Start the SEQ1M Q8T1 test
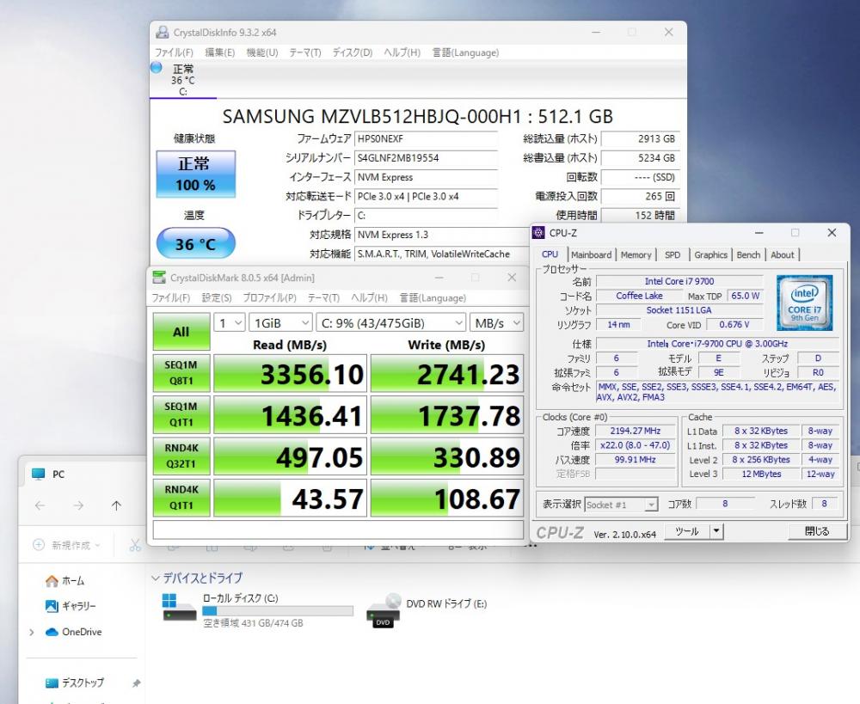The image size is (860, 704). (181, 373)
